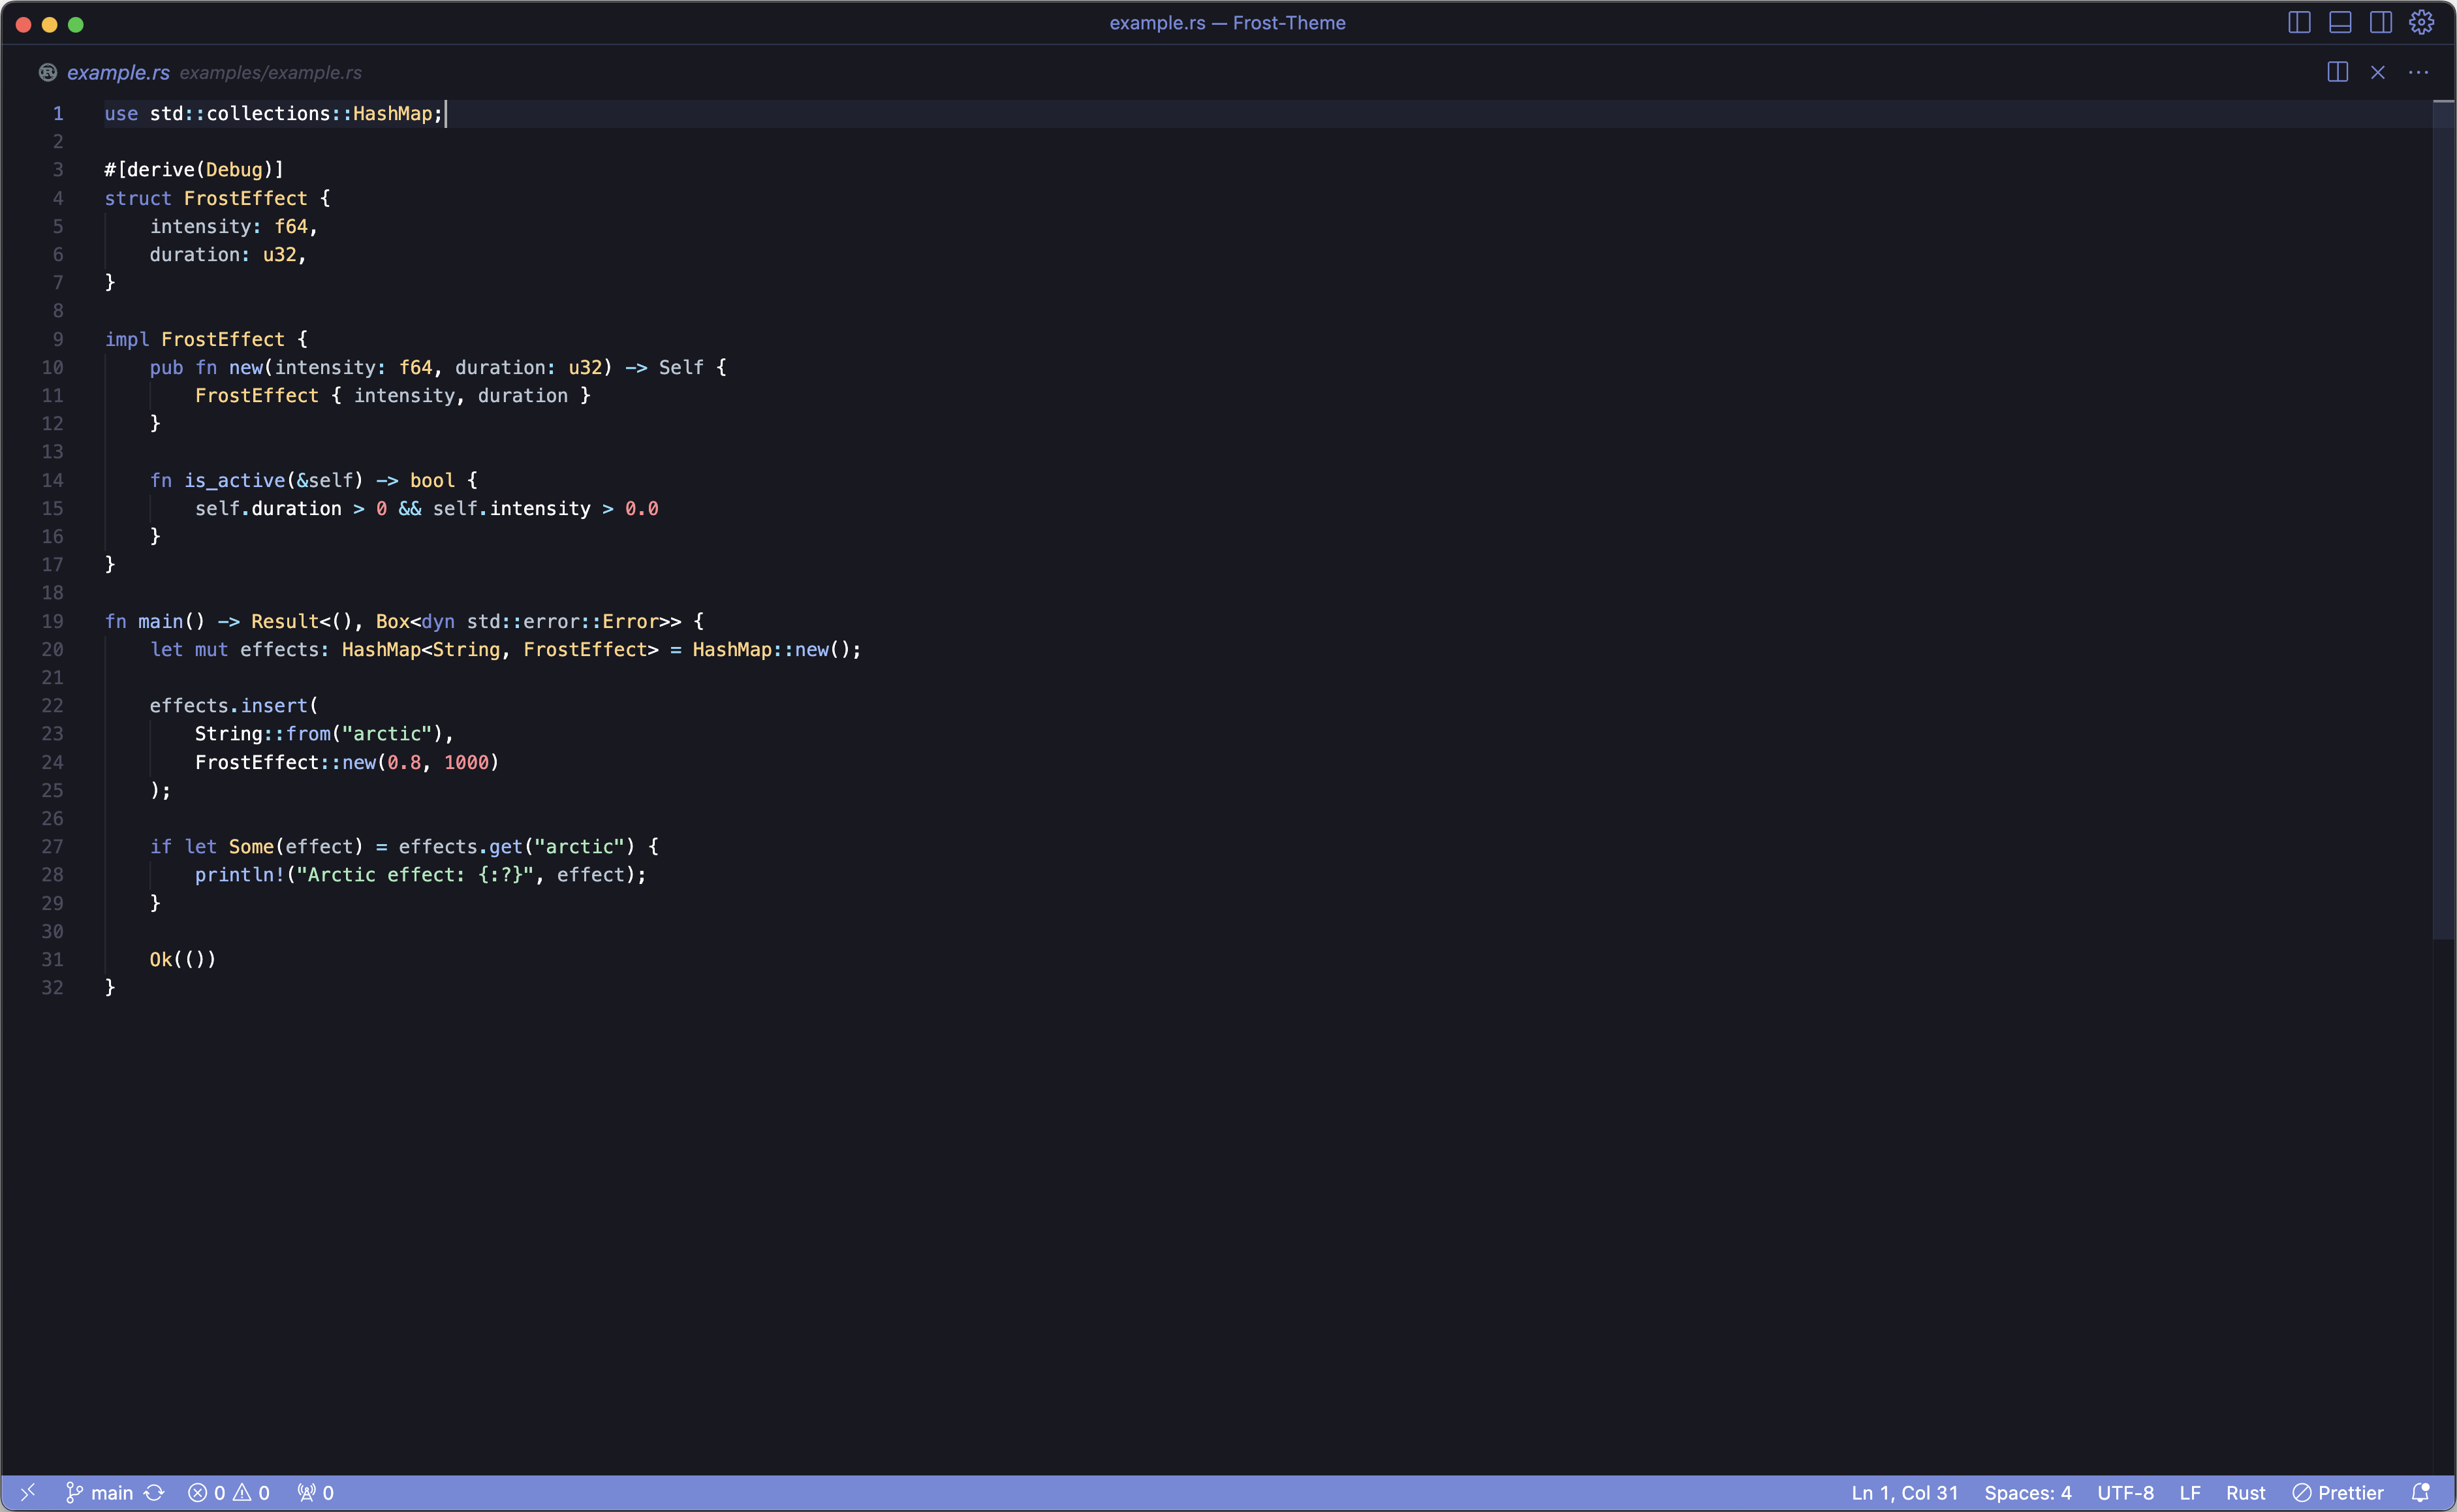Toggle the bottom panel layout icon
This screenshot has width=2457, height=1512.
[2340, 22]
